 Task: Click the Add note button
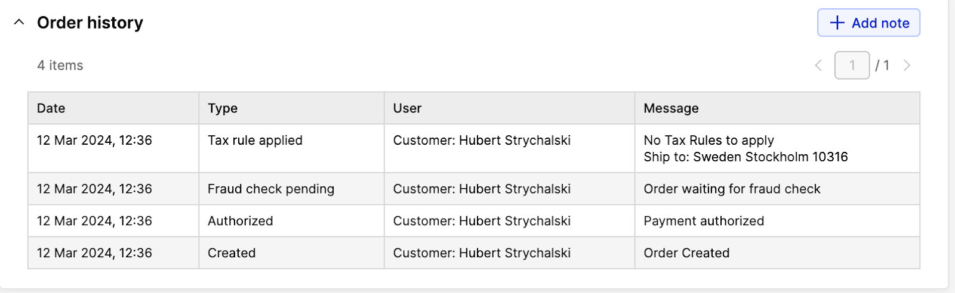(x=868, y=23)
